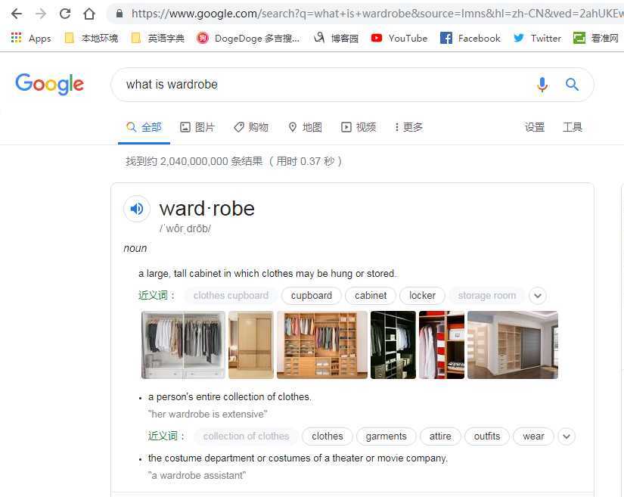624x497 pixels.
Task: Open the dark black wardrobe image
Action: point(393,345)
